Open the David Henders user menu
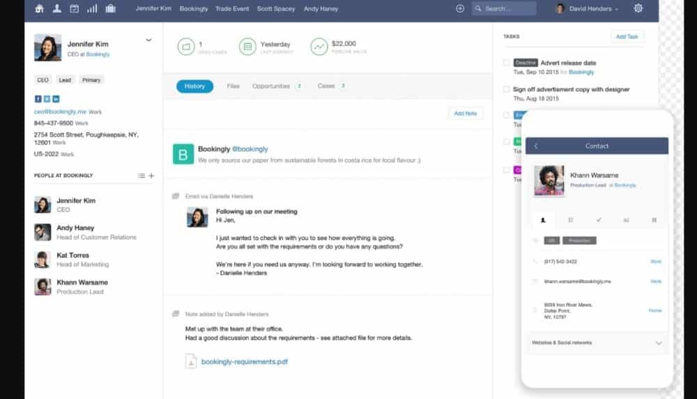 [588, 9]
